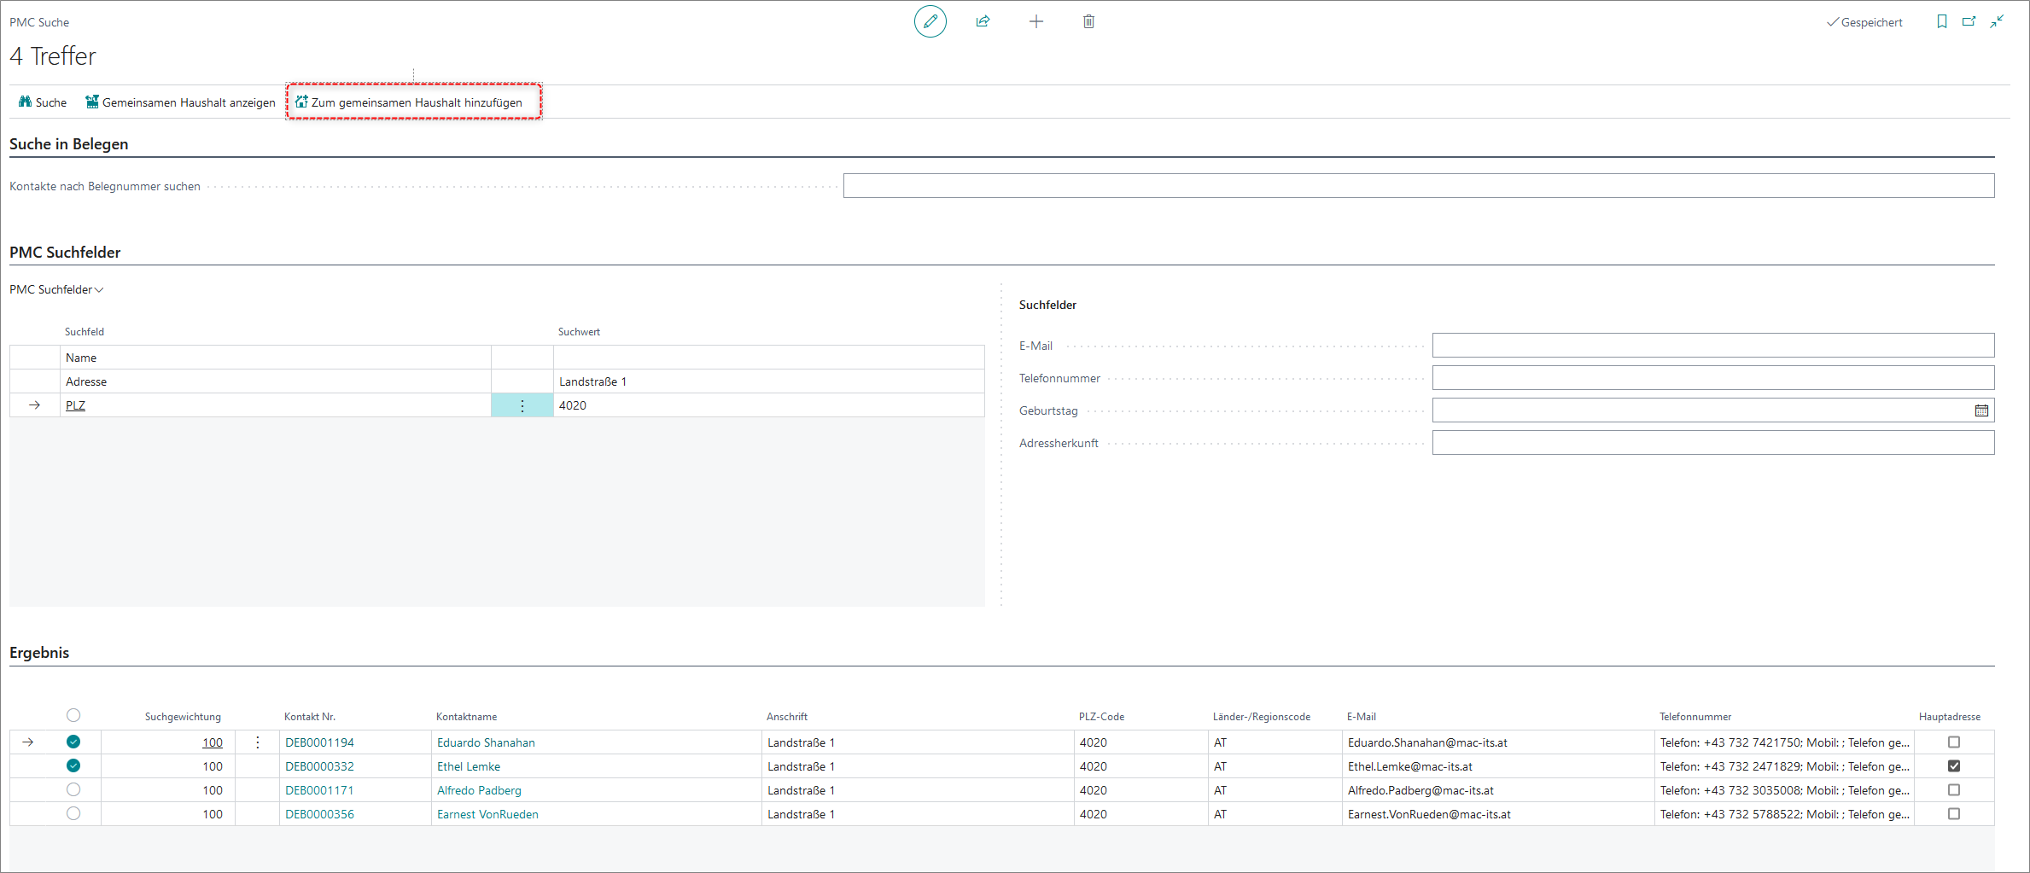The height and width of the screenshot is (873, 2030).
Task: Open calendar picker for Geburtstag field
Action: tap(1981, 410)
